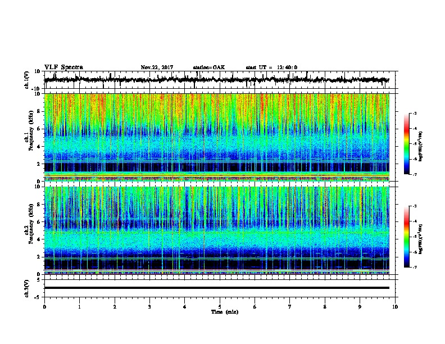
Task: Click the ch.1 voltage waveform trace
Action: pyautogui.click(x=216, y=80)
